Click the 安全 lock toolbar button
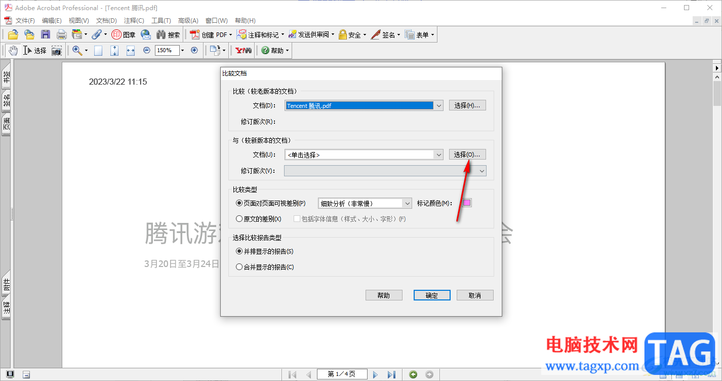The image size is (722, 381). click(353, 34)
